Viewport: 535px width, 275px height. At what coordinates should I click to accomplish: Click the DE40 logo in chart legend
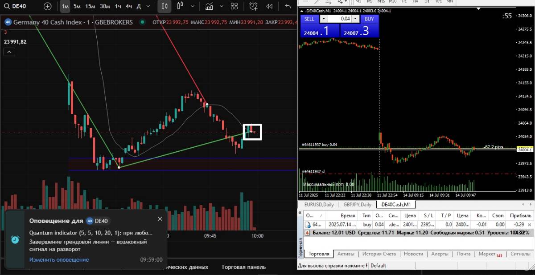(x=8, y=22)
